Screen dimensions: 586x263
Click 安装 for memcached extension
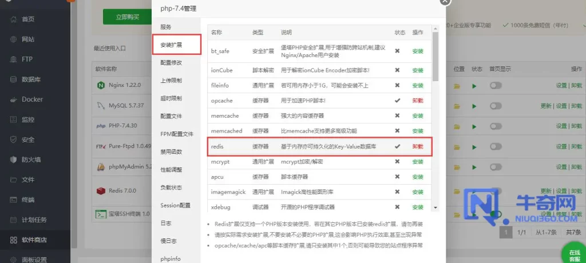tap(417, 131)
